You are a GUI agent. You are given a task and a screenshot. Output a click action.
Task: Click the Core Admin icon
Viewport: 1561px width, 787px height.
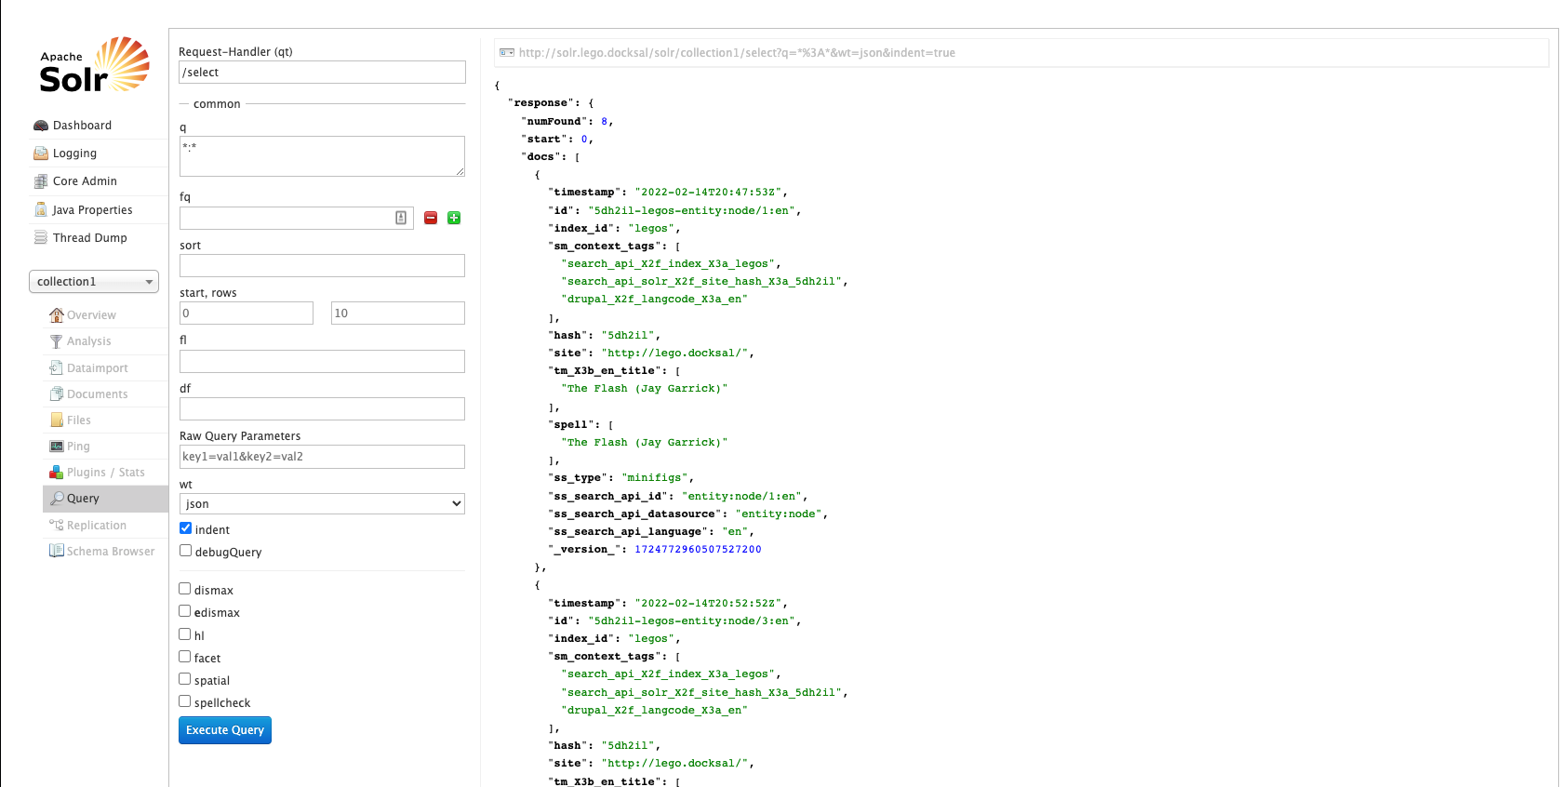point(41,181)
